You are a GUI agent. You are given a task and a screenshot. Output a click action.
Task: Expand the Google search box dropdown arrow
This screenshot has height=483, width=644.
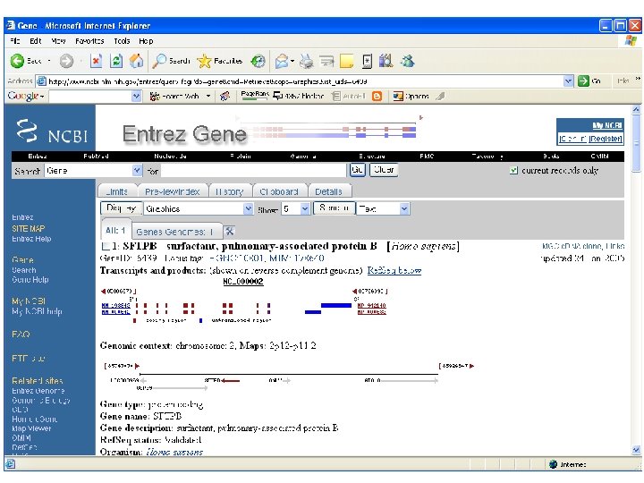[136, 96]
